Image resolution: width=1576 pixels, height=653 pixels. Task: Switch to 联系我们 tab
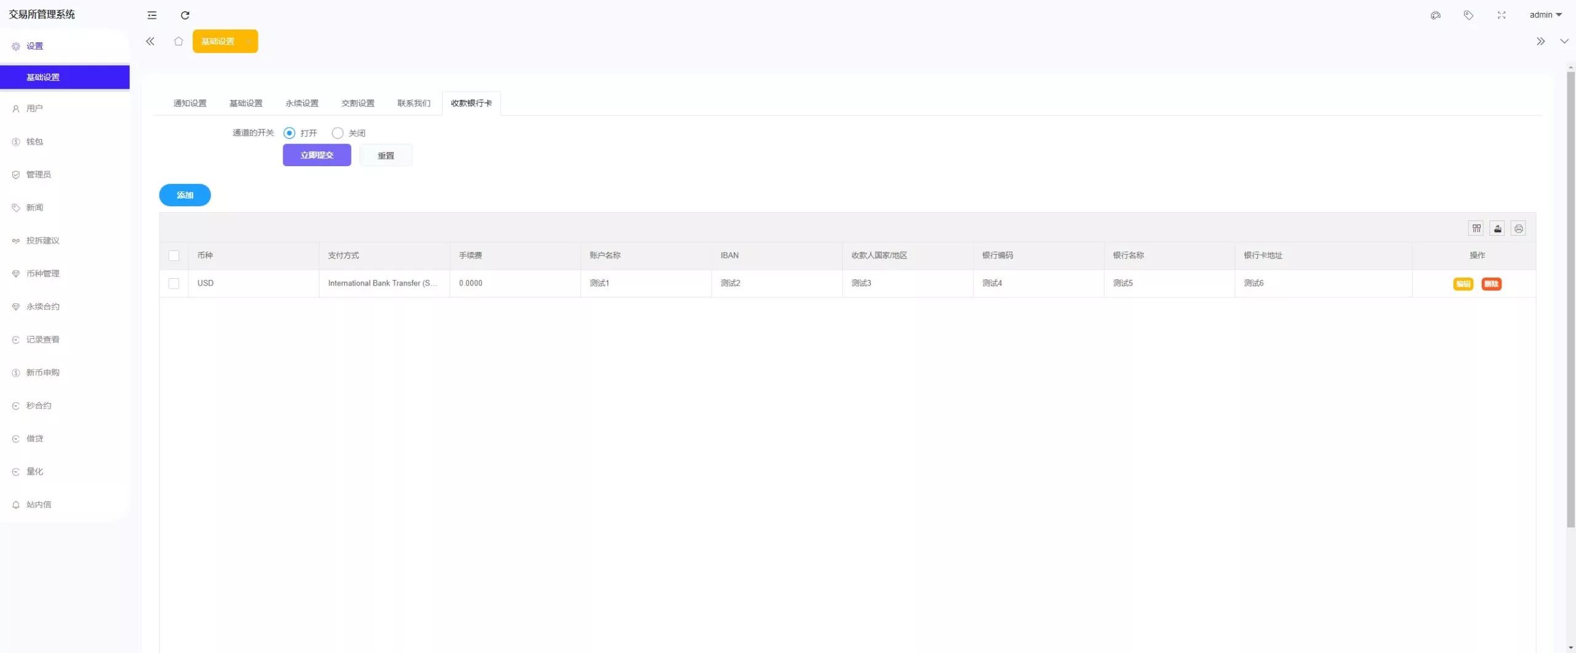pyautogui.click(x=414, y=103)
